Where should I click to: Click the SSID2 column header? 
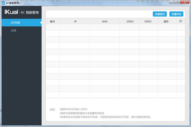pos(148,22)
